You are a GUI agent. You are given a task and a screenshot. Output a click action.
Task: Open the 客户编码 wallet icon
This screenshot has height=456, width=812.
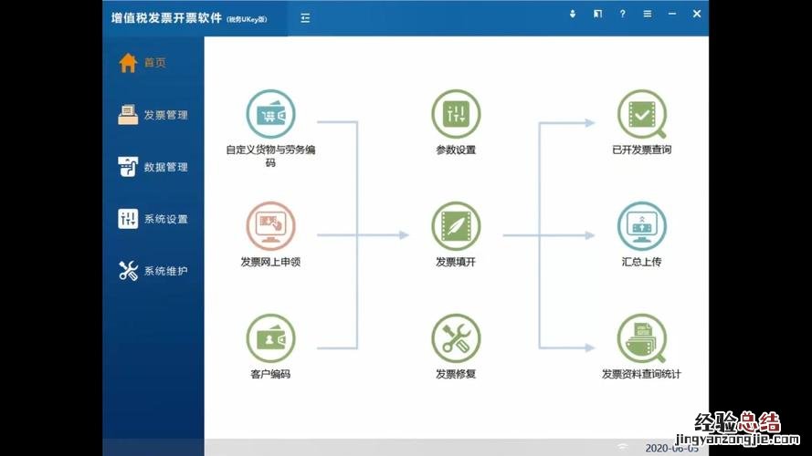pyautogui.click(x=270, y=338)
